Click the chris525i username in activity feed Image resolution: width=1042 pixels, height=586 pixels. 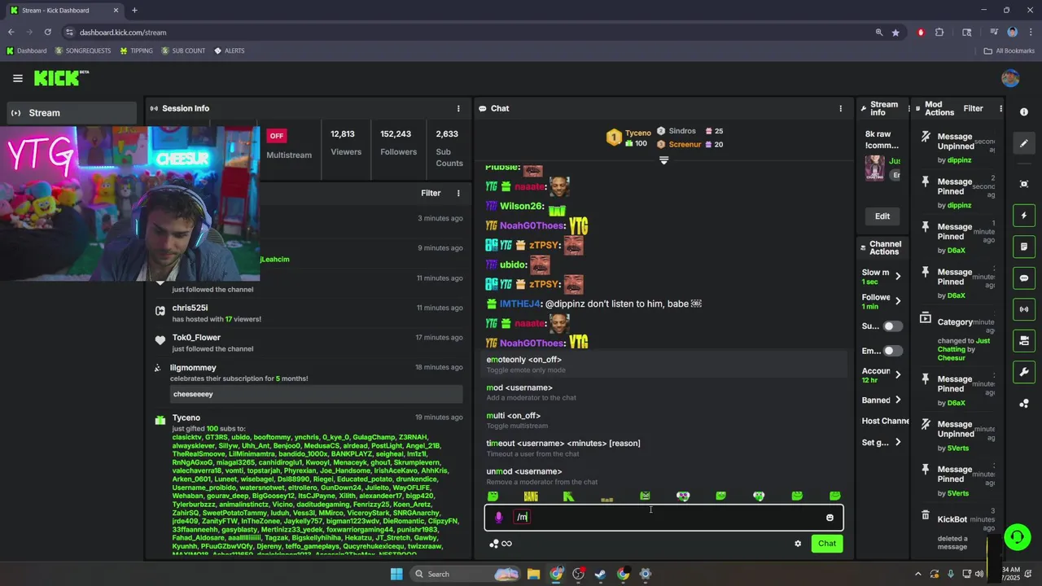pyautogui.click(x=190, y=308)
